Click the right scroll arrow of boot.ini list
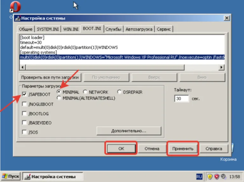Image resolution: width=244 pixels, height=182 pixels. tap(221, 67)
